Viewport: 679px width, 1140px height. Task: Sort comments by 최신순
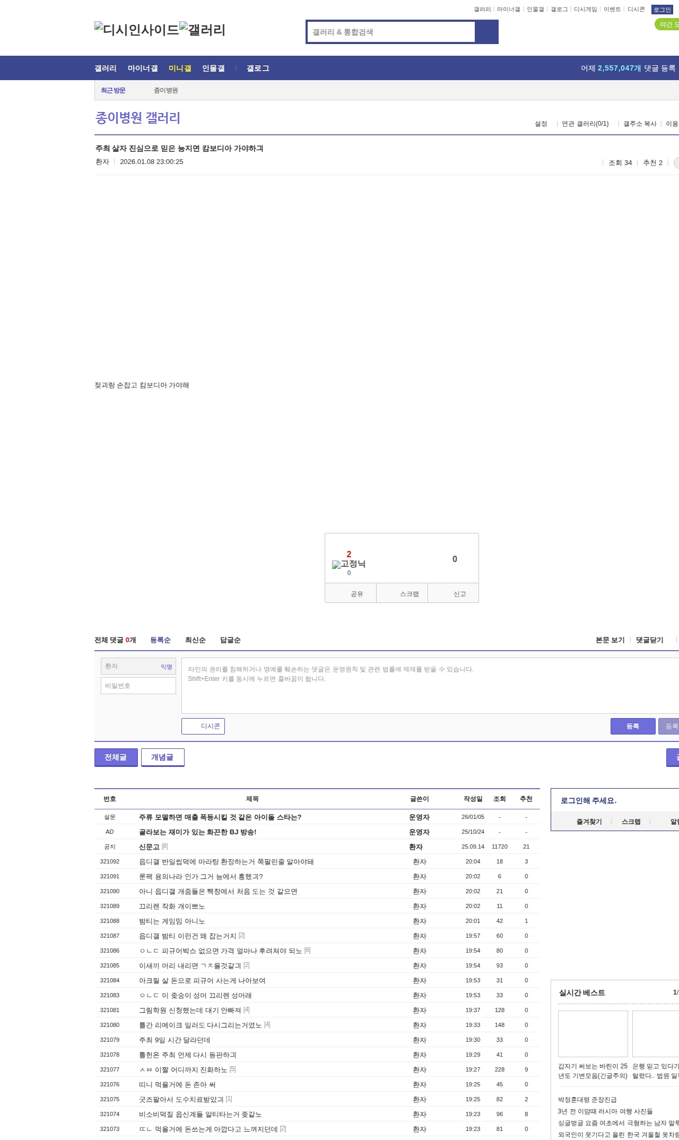coord(195,640)
